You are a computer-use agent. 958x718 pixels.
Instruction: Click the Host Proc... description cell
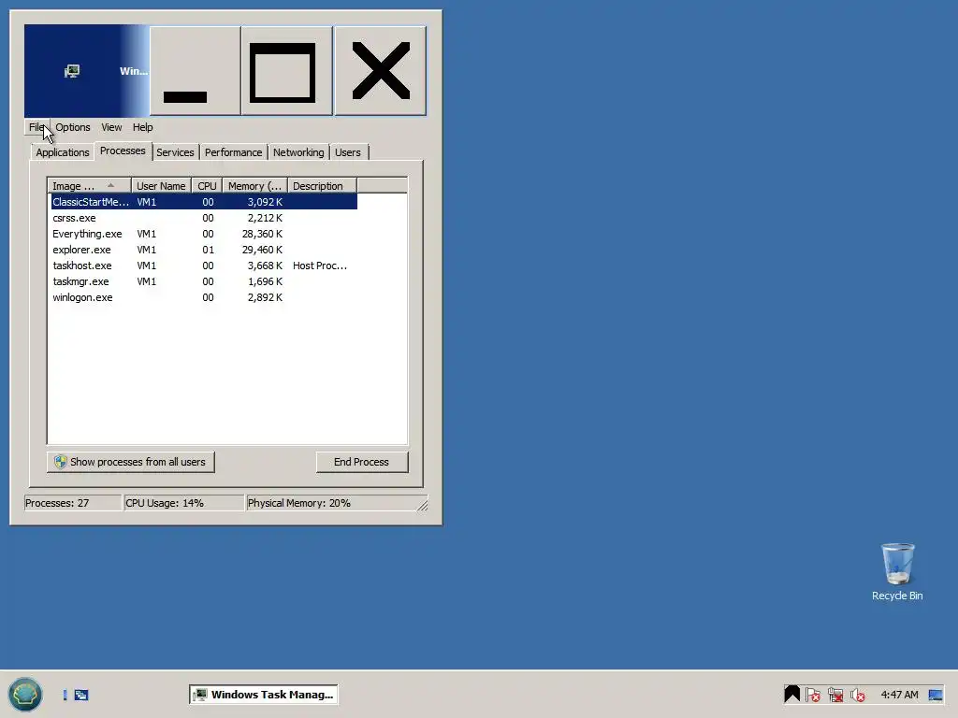pos(320,266)
